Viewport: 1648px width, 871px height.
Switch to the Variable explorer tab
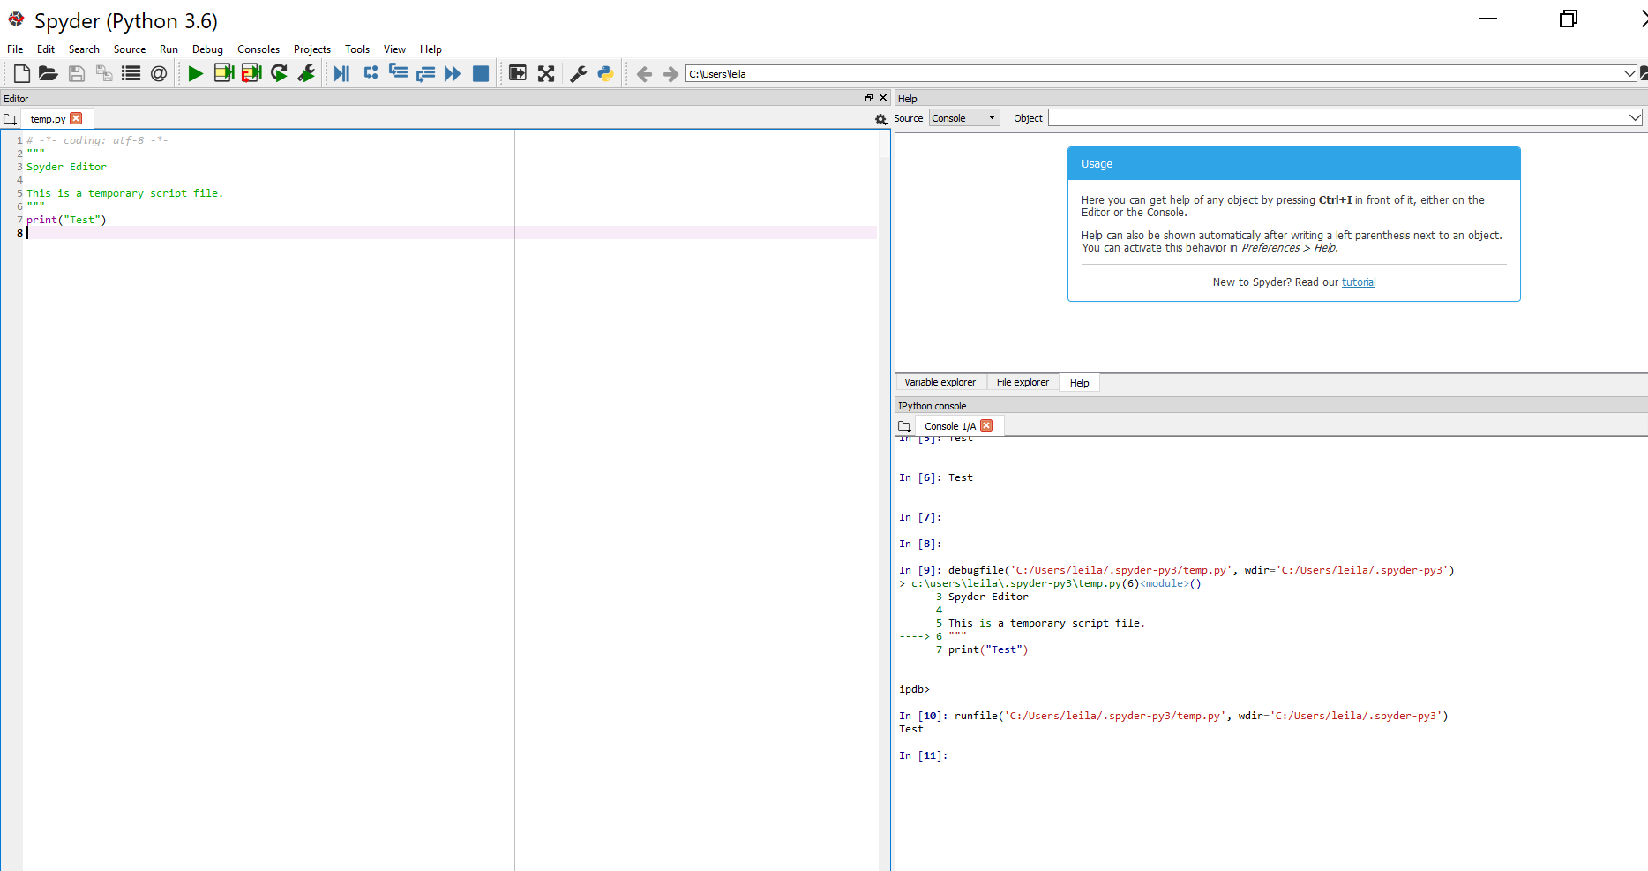pos(940,383)
